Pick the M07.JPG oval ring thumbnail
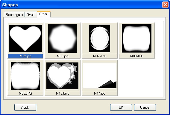The width and height of the screenshot is (170, 115). point(100,38)
